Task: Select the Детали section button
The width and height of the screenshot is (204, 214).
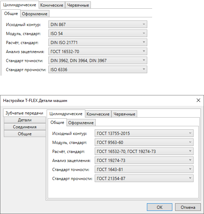Action: [x=25, y=120]
